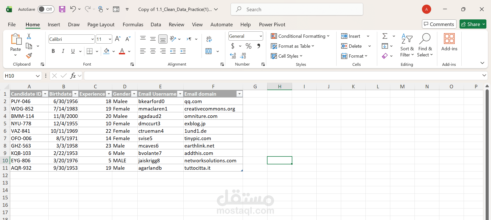
Task: Click the Percent Style icon
Action: [x=248, y=46]
